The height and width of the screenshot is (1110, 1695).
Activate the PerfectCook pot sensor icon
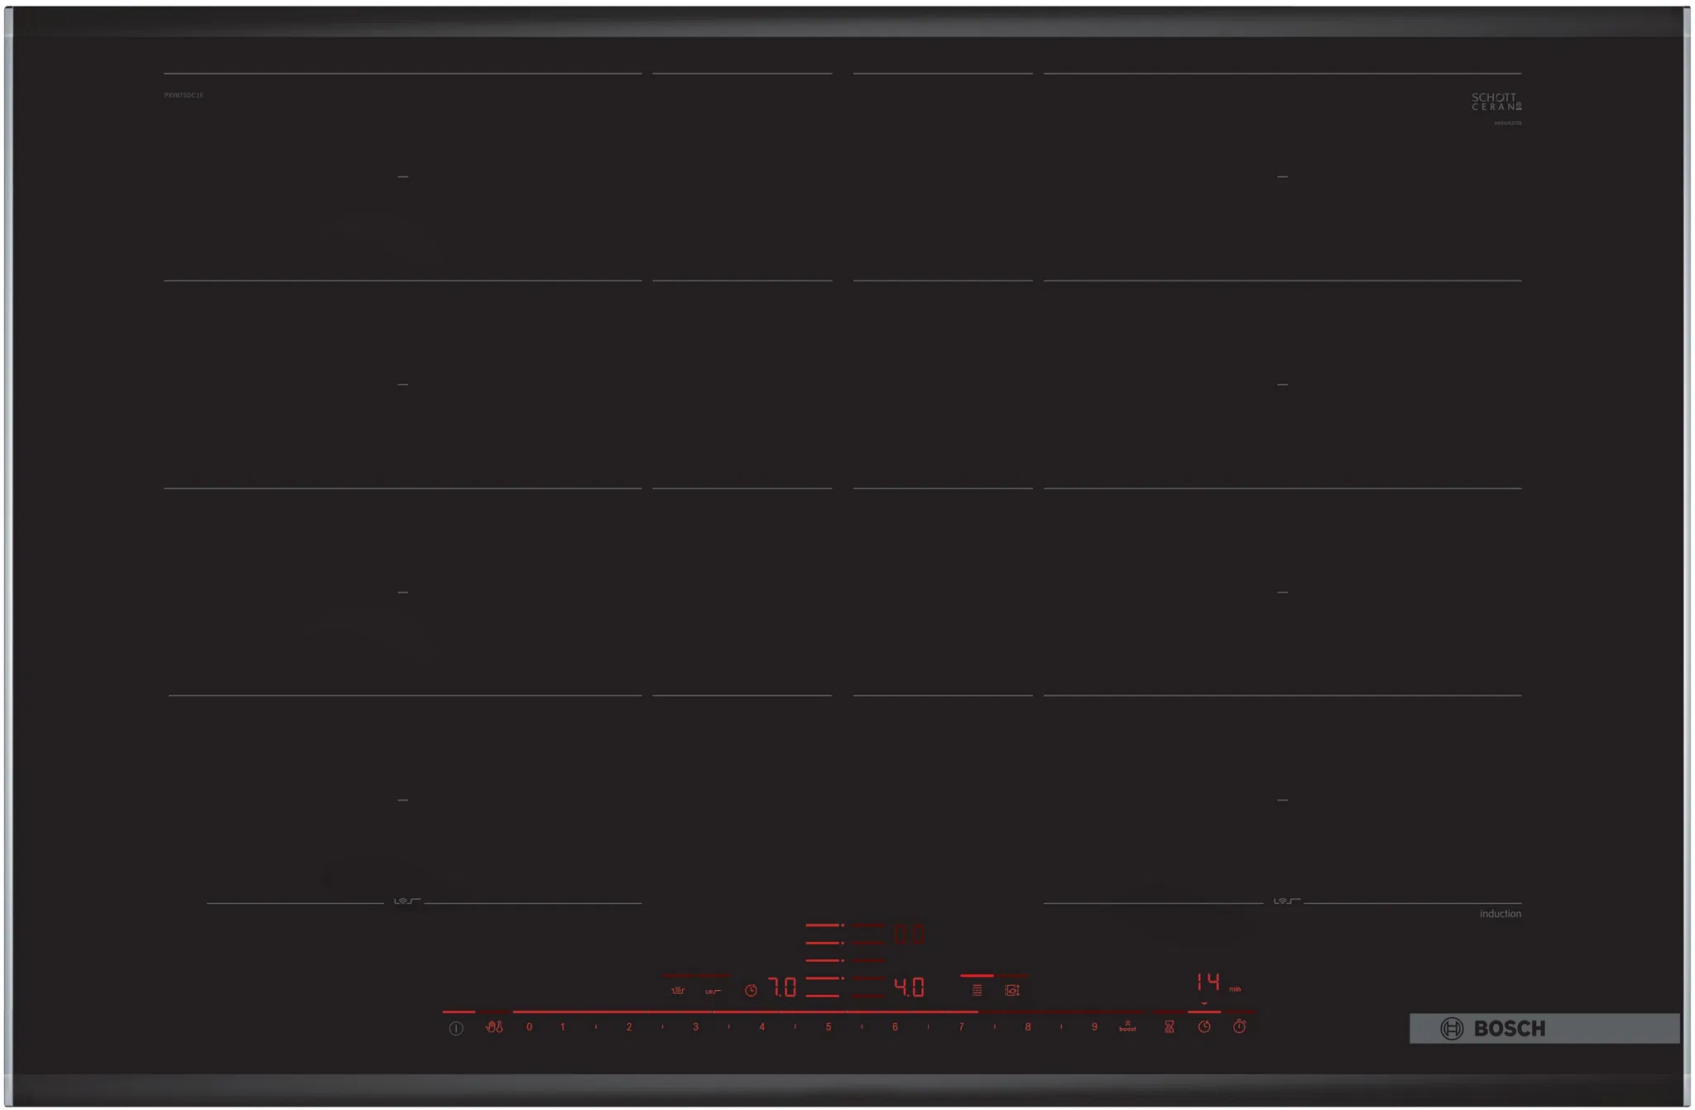(678, 990)
